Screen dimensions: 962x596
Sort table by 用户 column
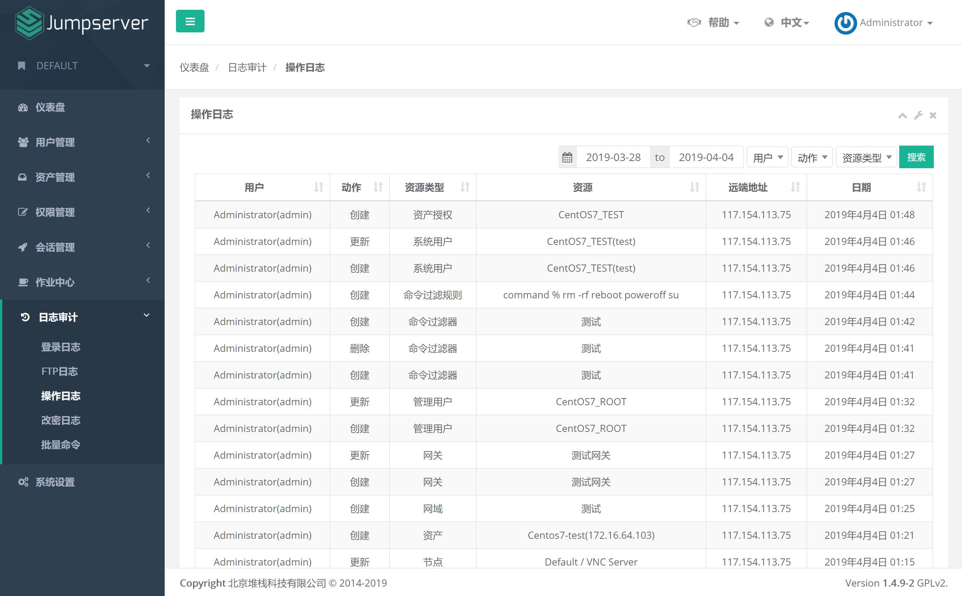pos(262,188)
